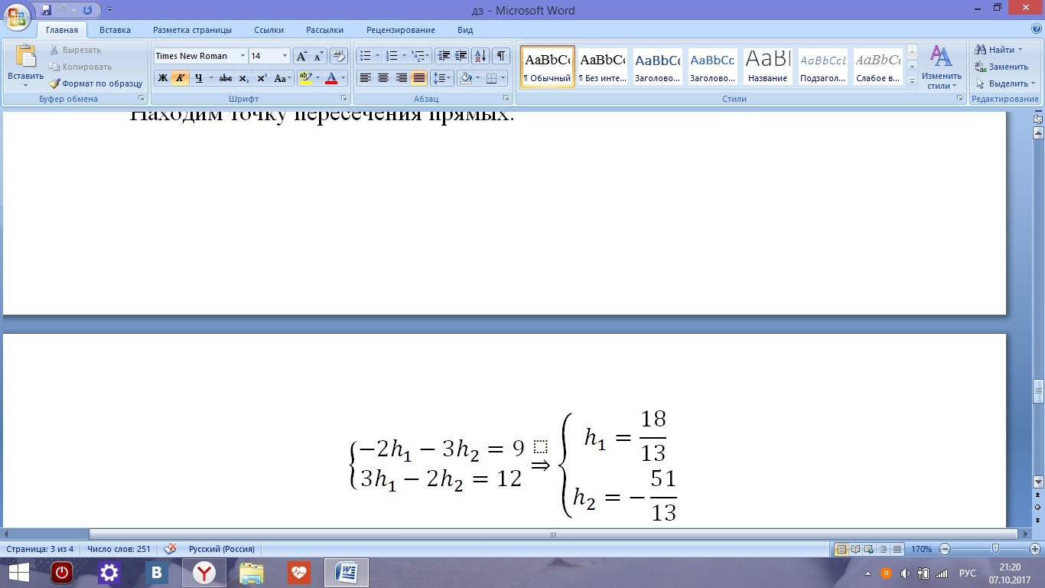Click the zoom slider handle
1045x588 pixels.
click(995, 549)
